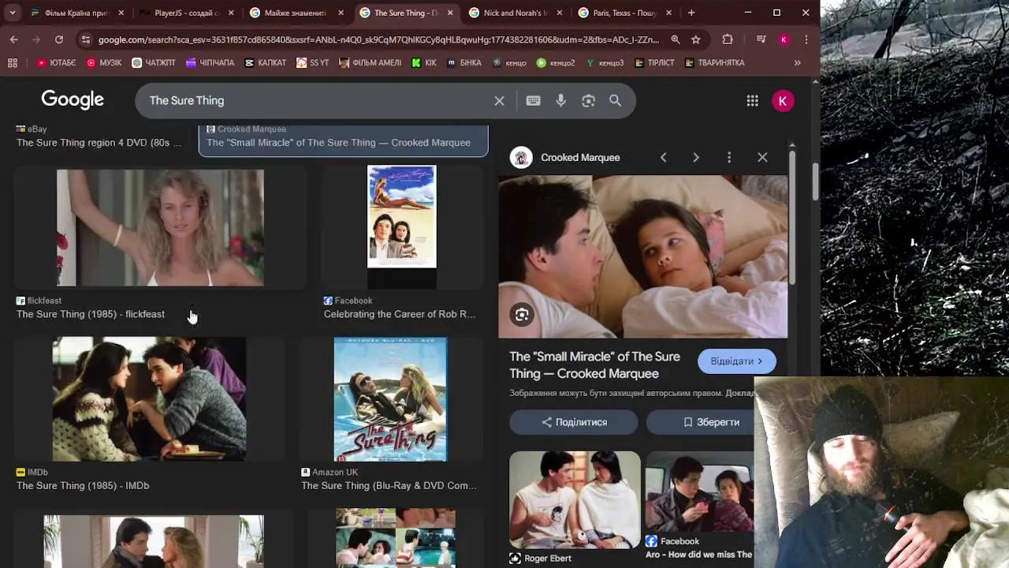Open the on-screen keyboard icon
This screenshot has height=568, width=1009.
coord(534,100)
